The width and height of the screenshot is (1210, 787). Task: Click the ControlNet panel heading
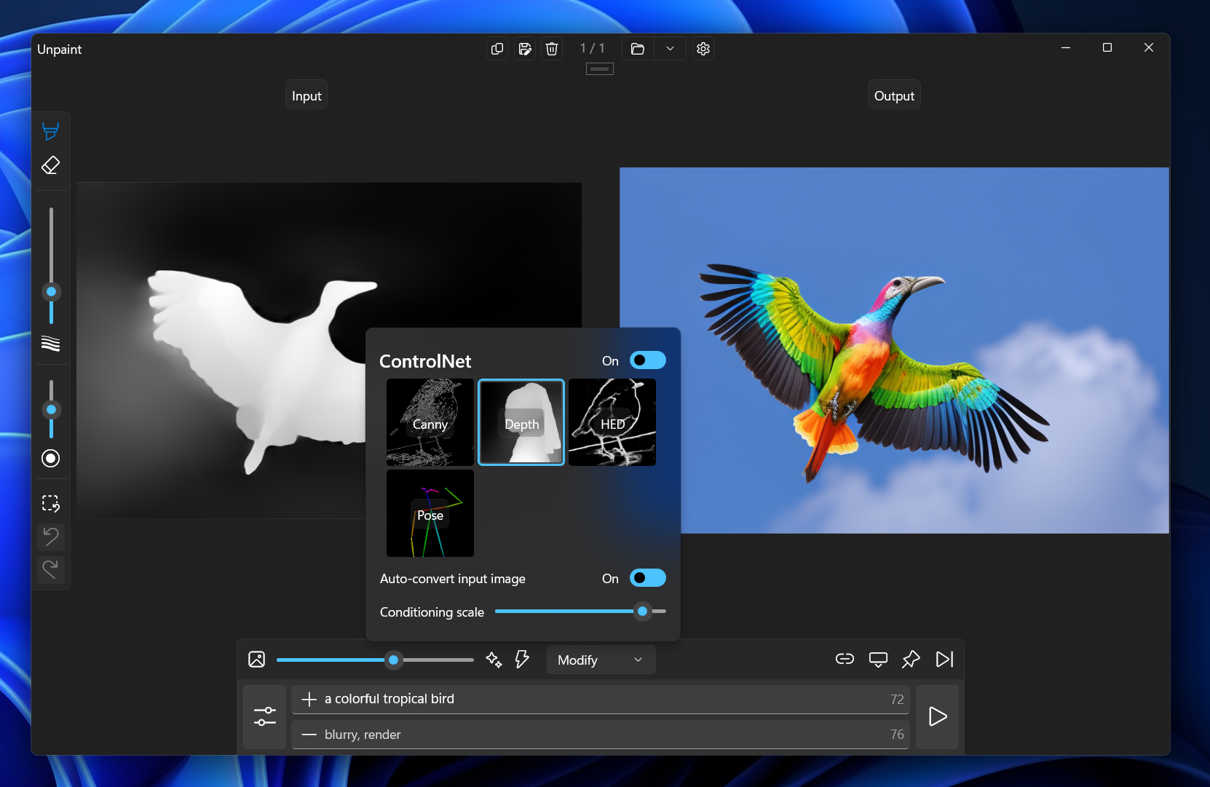click(x=425, y=361)
